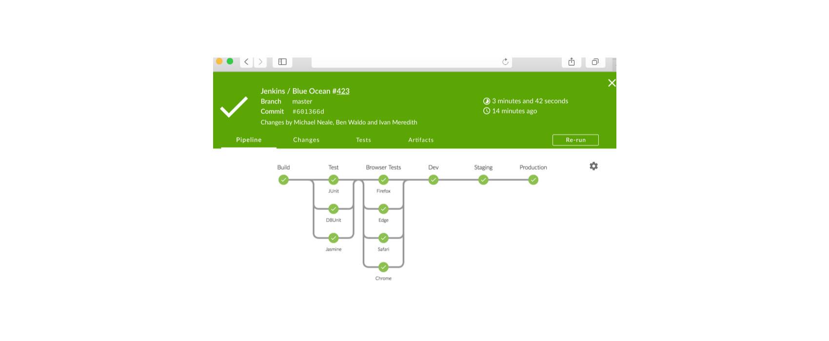Click the browser address bar
829x341 pixels.
[x=412, y=62]
